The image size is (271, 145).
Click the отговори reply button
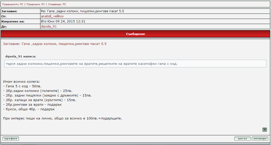[260, 139]
